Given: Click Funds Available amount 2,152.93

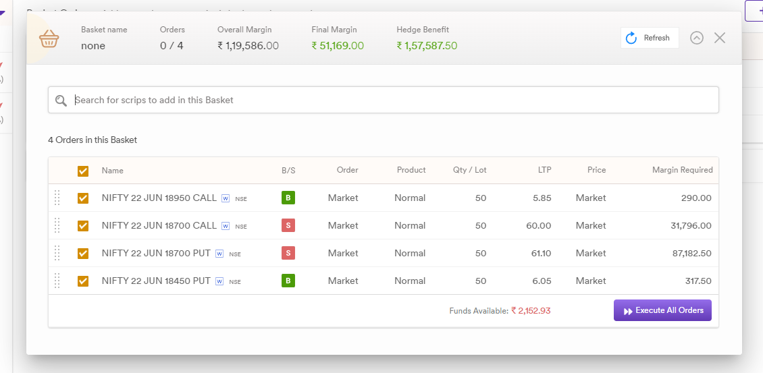Looking at the screenshot, I should (x=531, y=311).
